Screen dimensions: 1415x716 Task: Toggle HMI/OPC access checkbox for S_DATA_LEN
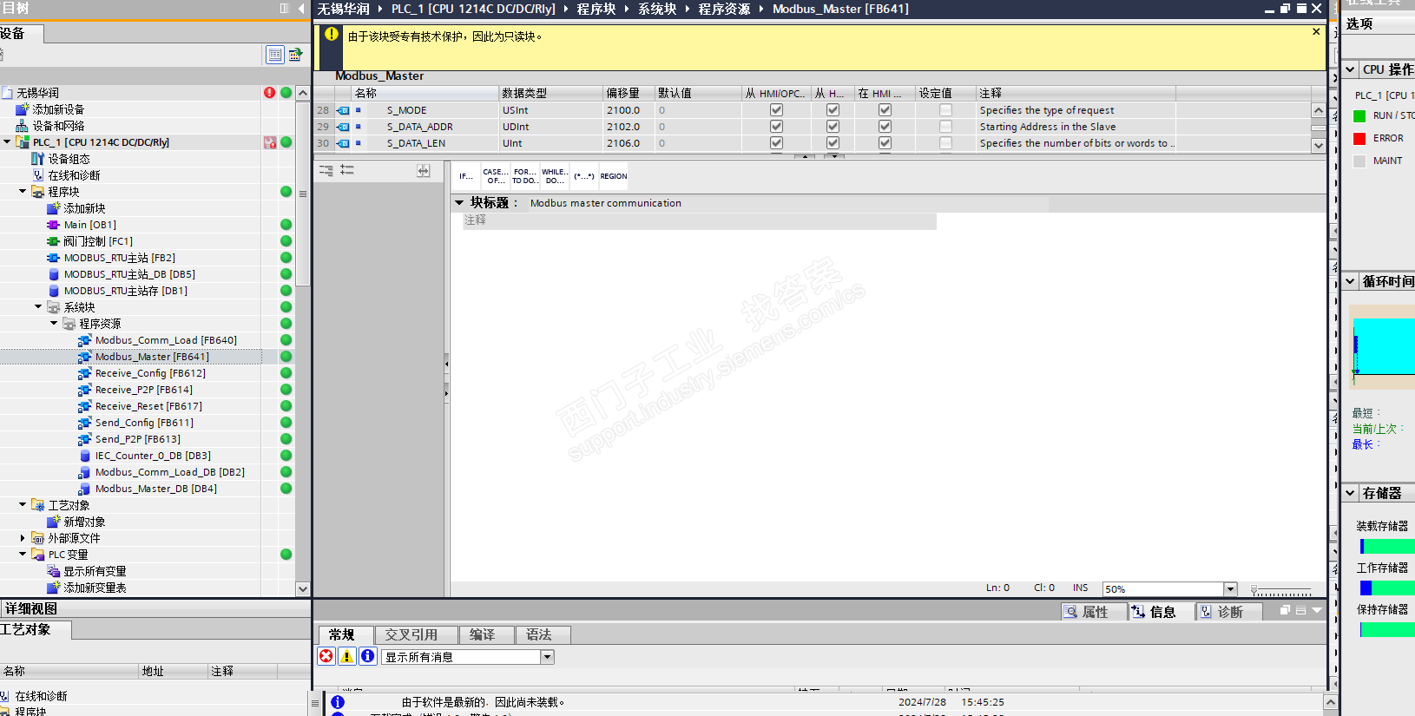776,143
